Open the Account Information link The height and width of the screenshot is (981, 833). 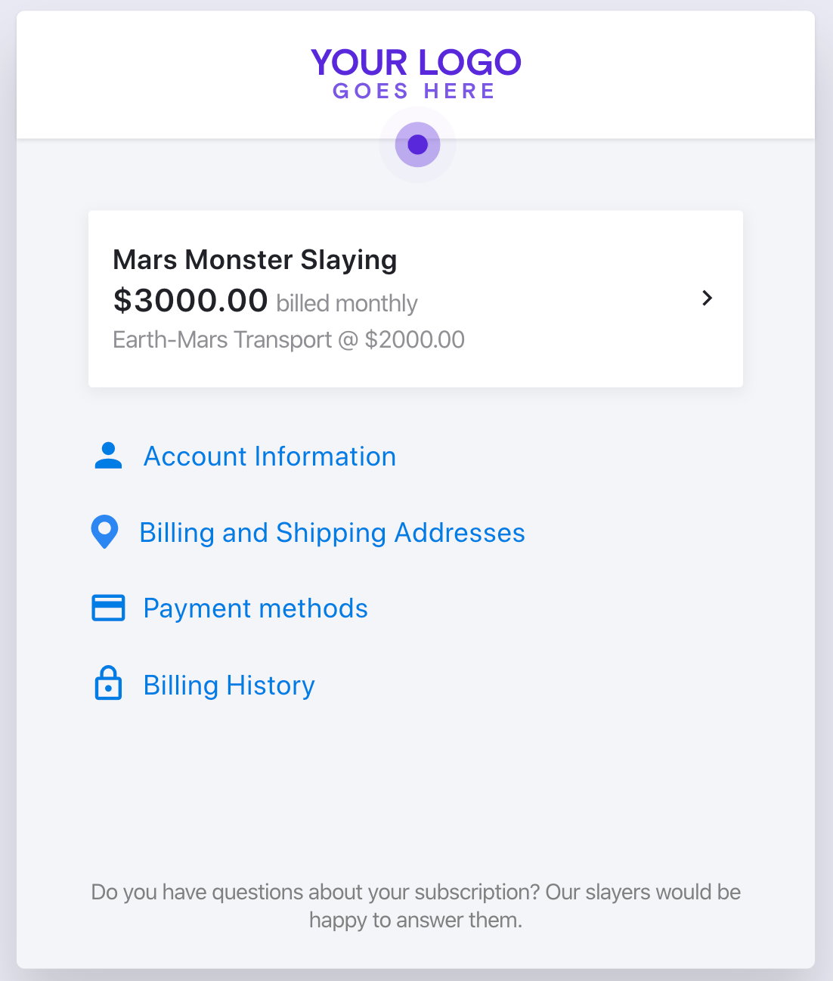coord(270,456)
